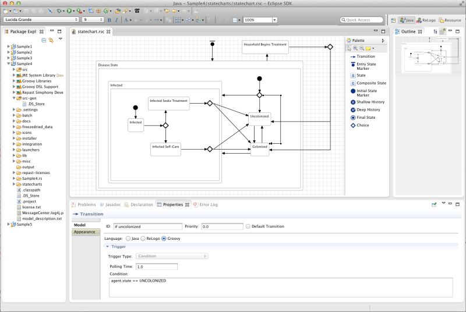Open the 100% zoom dropdown arrow

274,20
